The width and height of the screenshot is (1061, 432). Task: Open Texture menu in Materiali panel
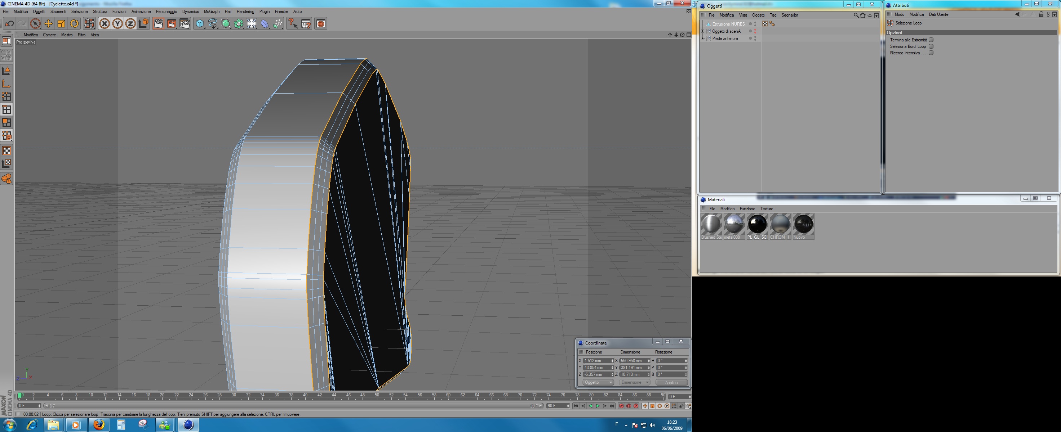pos(767,208)
